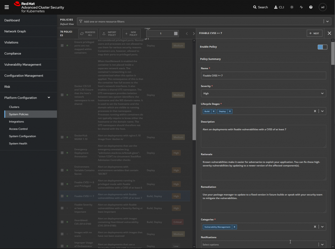Click Import Policy upload button
335x249 pixels.
(110, 34)
